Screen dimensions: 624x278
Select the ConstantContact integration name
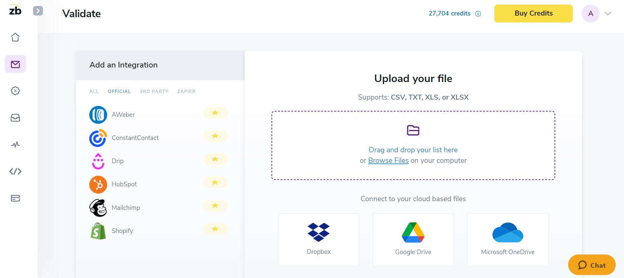[x=135, y=138]
